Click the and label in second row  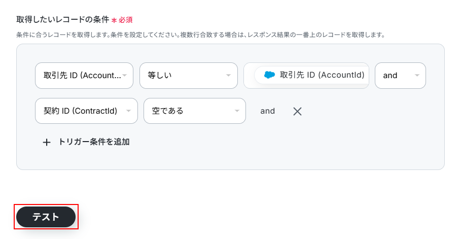pyautogui.click(x=268, y=111)
